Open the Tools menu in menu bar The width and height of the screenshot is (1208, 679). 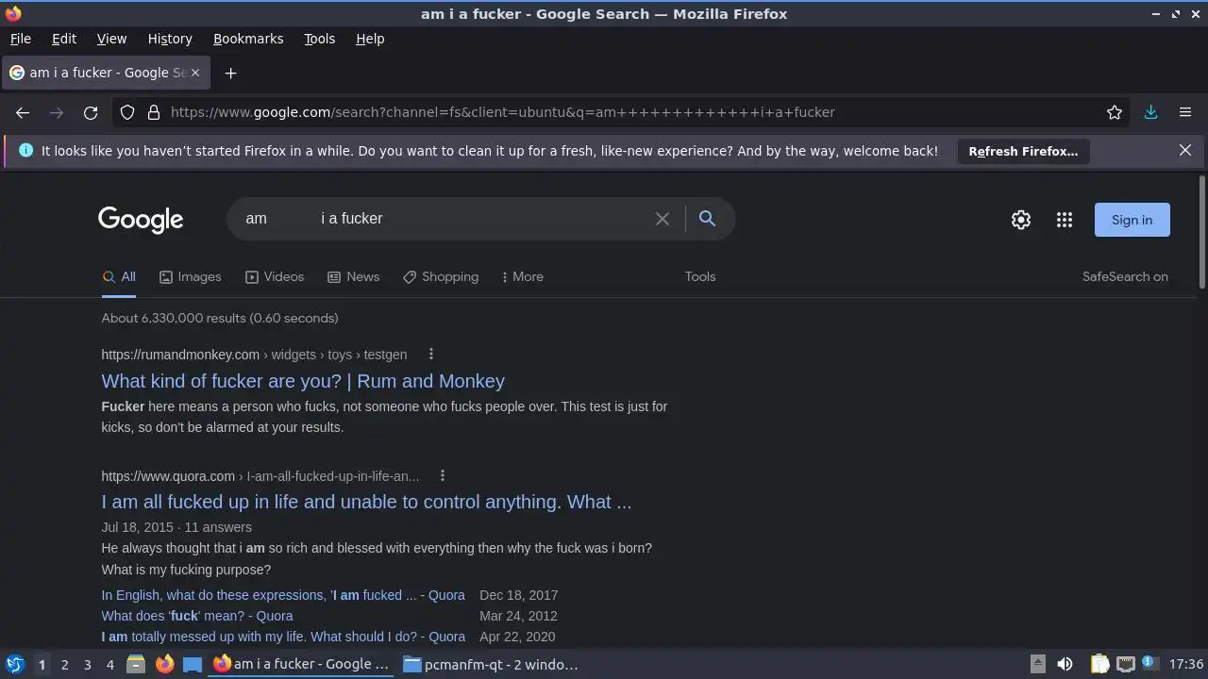320,39
